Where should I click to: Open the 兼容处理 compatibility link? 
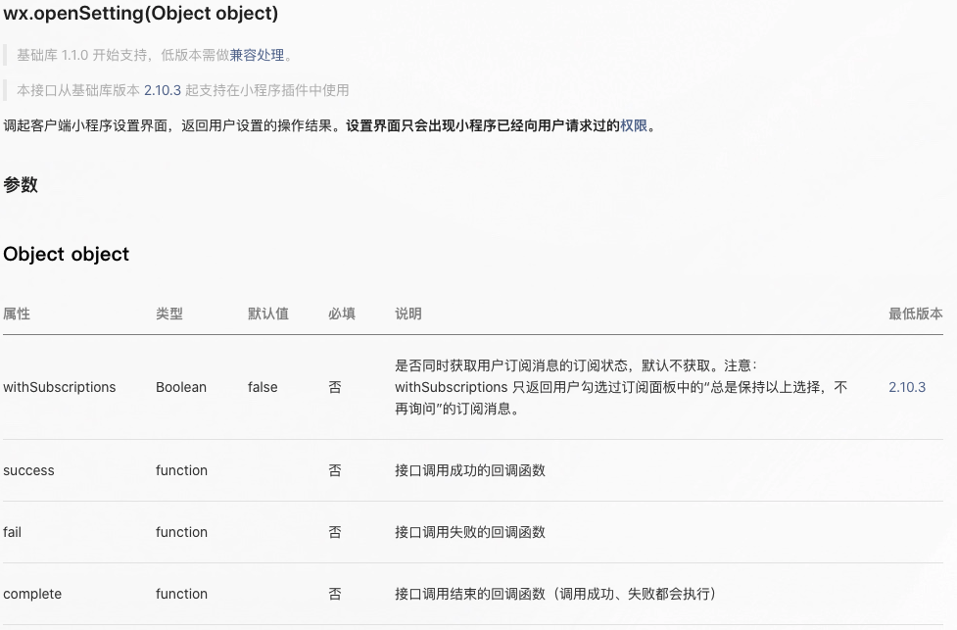[x=259, y=55]
